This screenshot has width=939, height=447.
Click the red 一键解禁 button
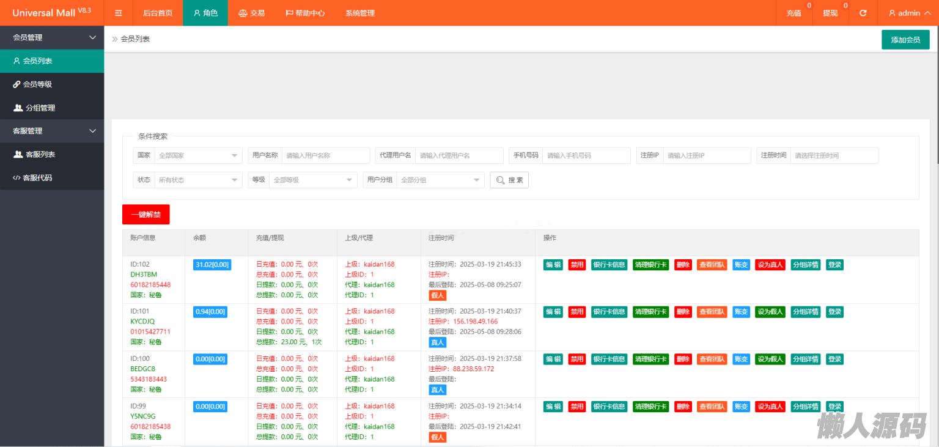[145, 215]
